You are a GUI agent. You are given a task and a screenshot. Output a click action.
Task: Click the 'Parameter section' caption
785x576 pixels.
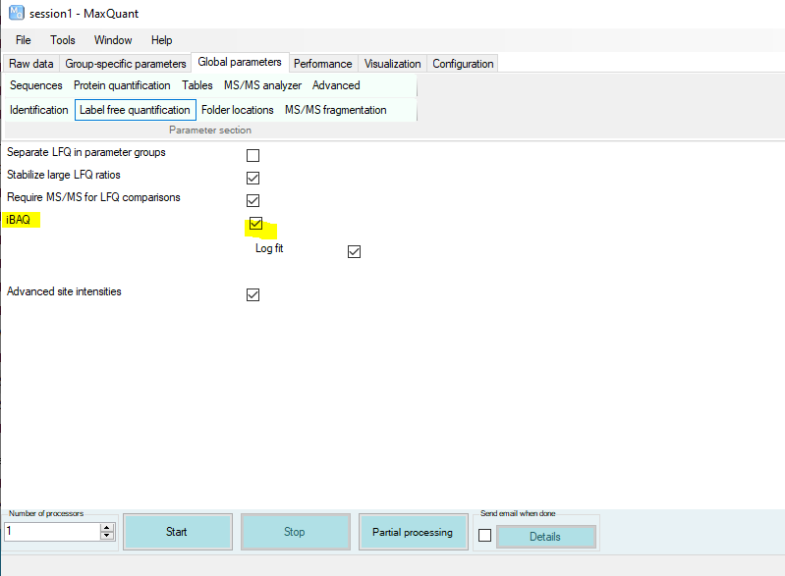coord(210,130)
